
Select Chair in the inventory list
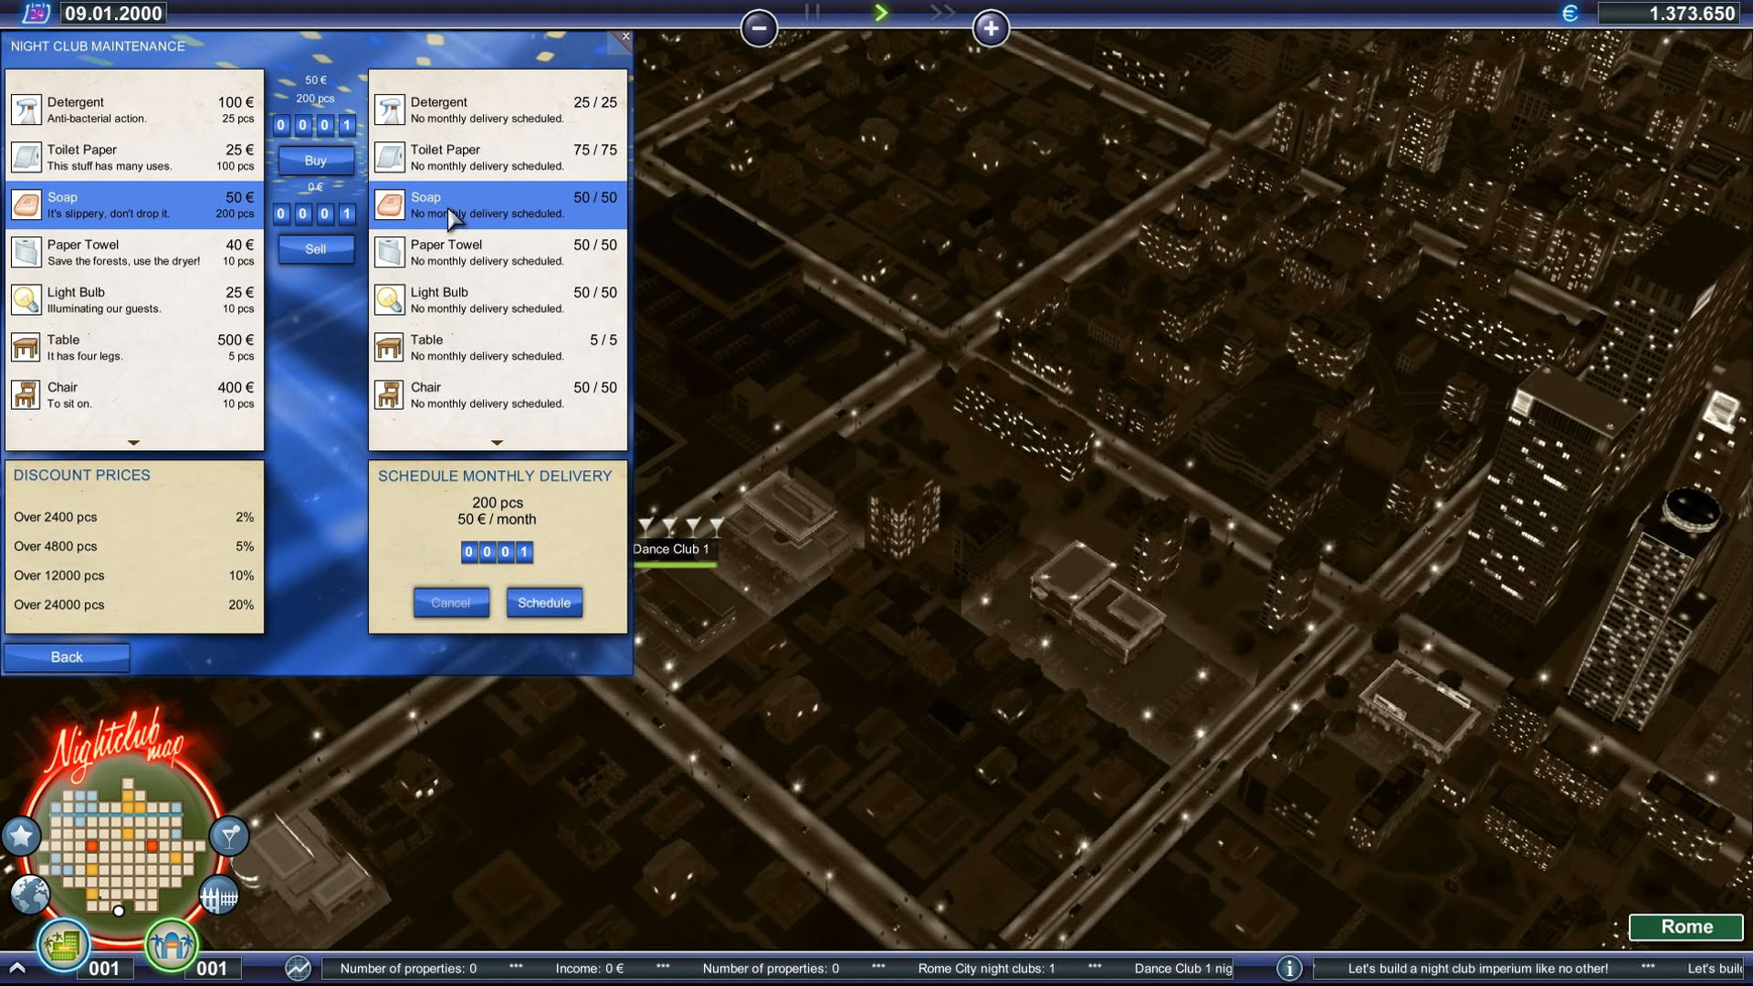498,394
